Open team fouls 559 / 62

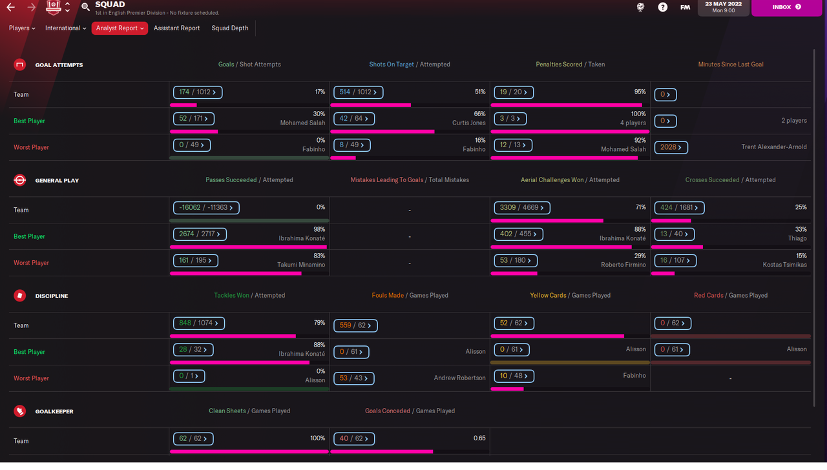[x=355, y=325]
